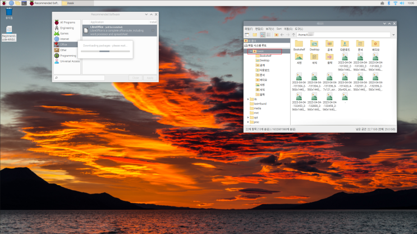Select Desktop in the folder tree
The image size is (417, 234).
point(263,61)
